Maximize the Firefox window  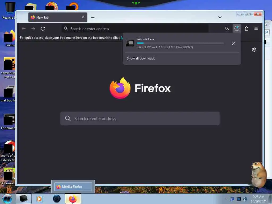(249, 14)
